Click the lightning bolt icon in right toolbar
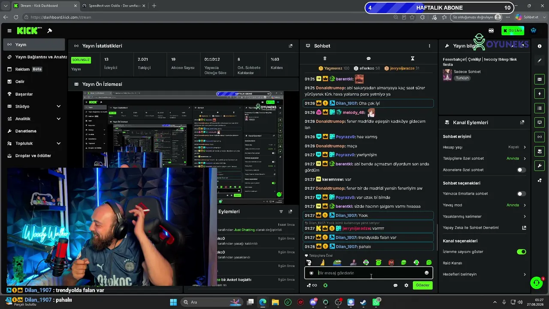The width and height of the screenshot is (549, 309). 540,94
